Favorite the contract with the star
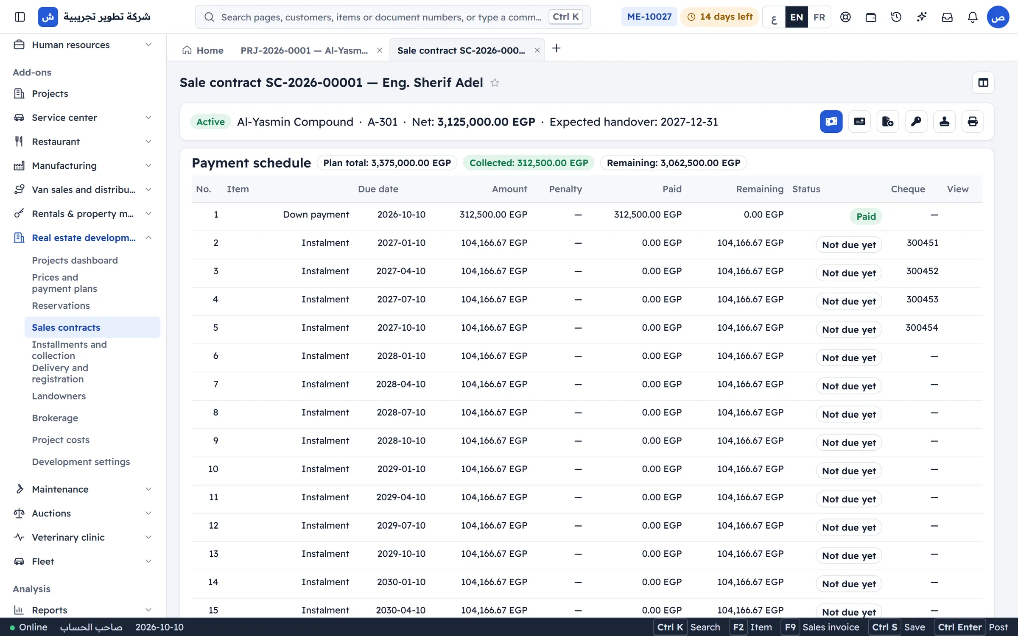 [x=495, y=83]
